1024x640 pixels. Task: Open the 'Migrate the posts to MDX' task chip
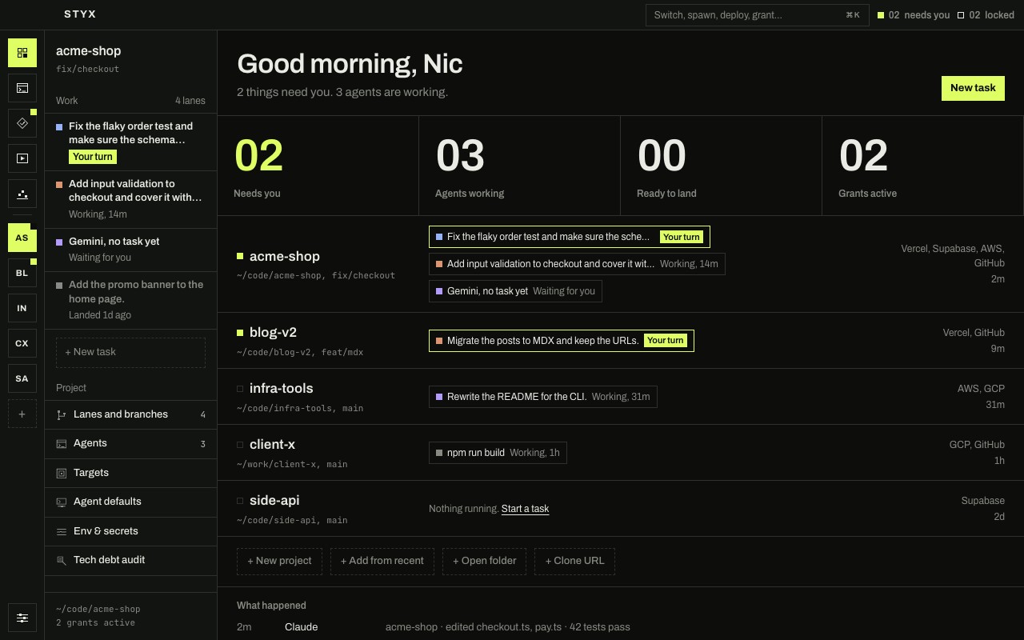[x=562, y=341]
